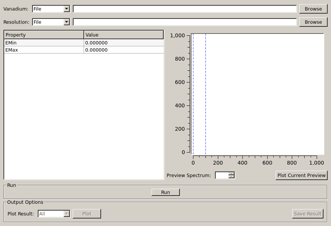Decrease Preview Spectrum with the down arrow
Screen dimensions: 331x226
[231, 177]
